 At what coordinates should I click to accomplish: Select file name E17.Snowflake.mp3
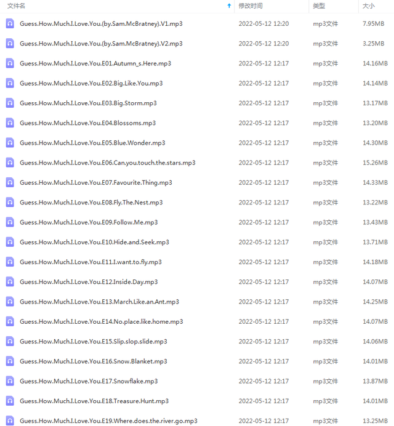[89, 381]
